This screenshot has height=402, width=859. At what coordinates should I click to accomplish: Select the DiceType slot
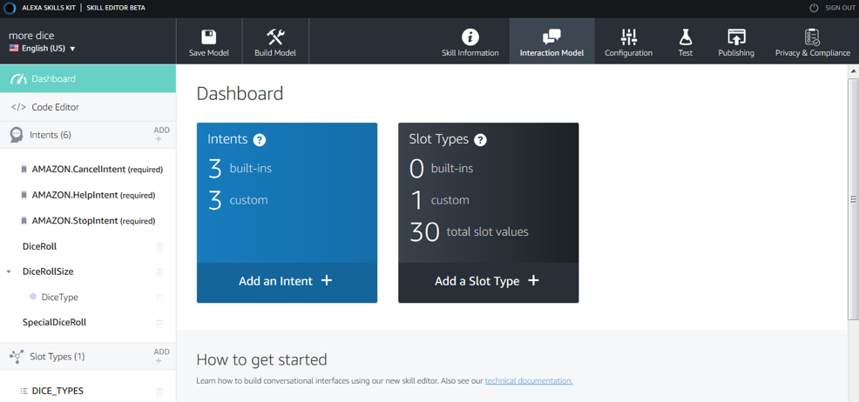click(60, 298)
